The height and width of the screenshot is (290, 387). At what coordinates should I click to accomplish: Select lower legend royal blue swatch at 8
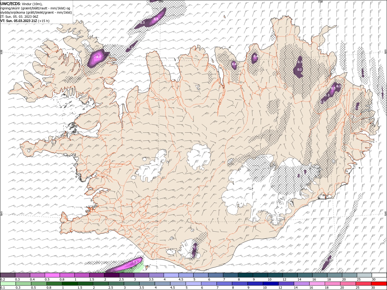[x=240, y=284]
